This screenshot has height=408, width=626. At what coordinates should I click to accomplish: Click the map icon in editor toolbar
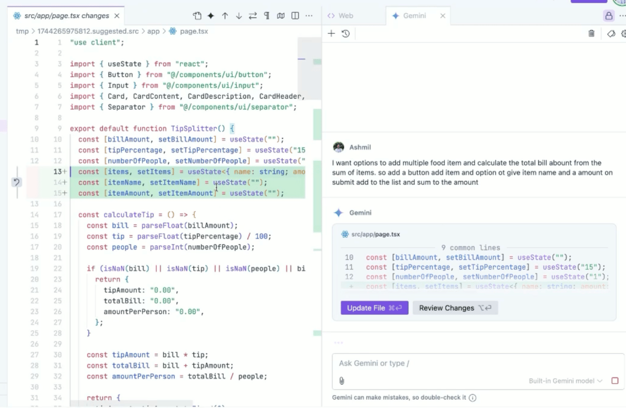281,16
